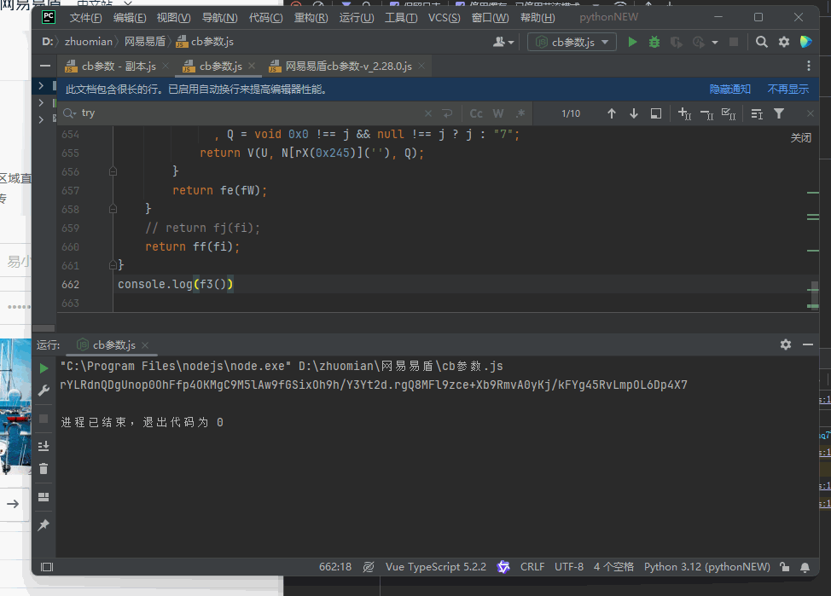Rerun program in Run panel

point(44,368)
